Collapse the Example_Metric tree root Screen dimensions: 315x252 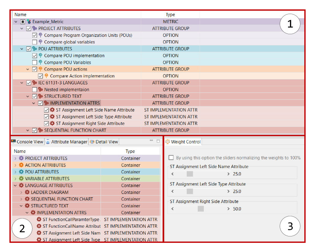(16, 22)
